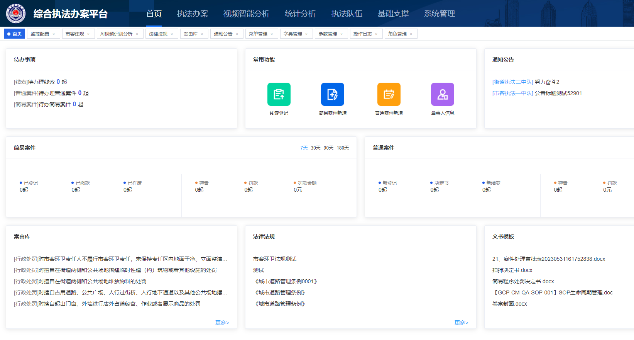Image resolution: width=634 pixels, height=340 pixels.
Task: Open the 执法办案 menu
Action: [193, 14]
